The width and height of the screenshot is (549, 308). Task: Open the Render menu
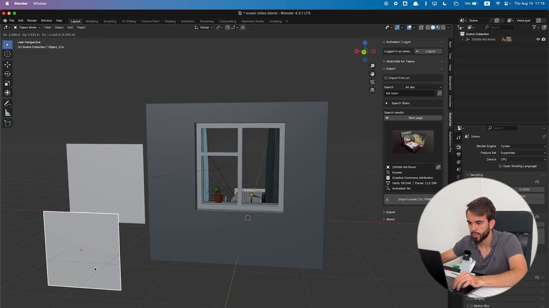coord(32,21)
